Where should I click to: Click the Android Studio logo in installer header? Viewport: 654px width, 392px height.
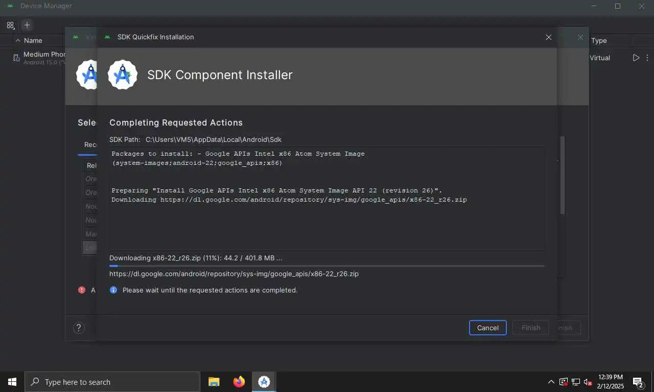(x=123, y=75)
